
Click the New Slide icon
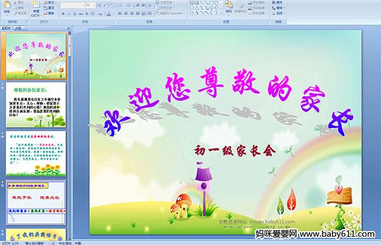pos(36,8)
